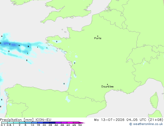This screenshot has height=126, width=164.
Task: Click the precipitation value '7' over the Atlantic
Action: 10,44
